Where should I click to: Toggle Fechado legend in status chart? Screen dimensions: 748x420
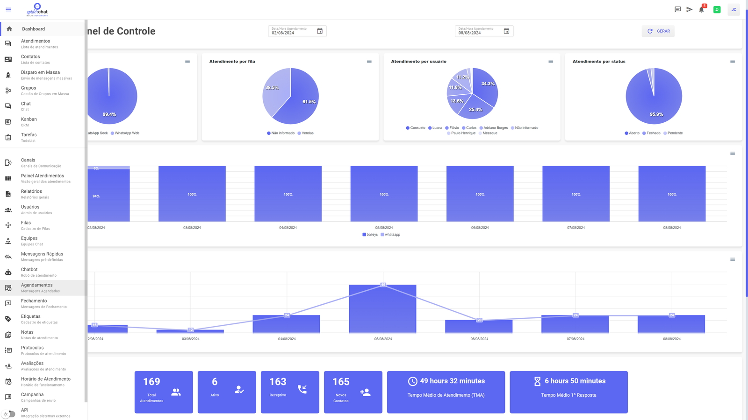651,133
